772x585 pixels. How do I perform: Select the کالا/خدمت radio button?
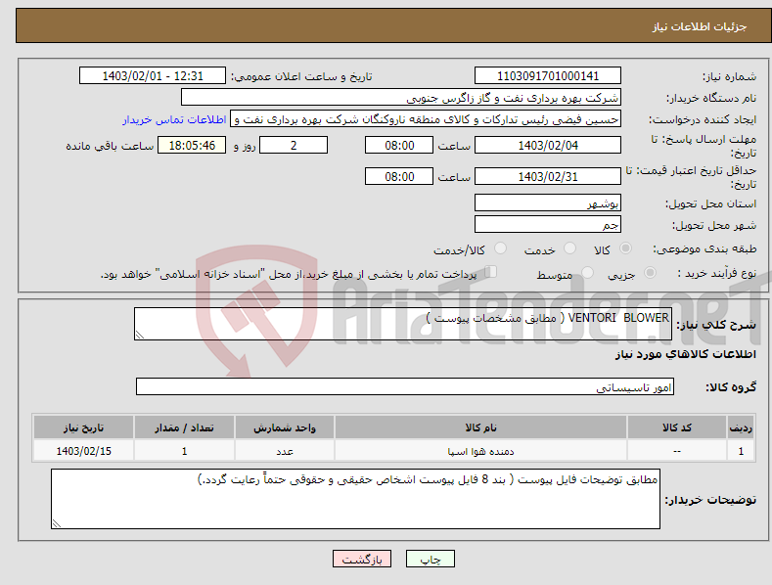(x=500, y=248)
